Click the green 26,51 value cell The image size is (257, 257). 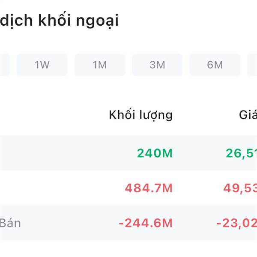click(241, 153)
